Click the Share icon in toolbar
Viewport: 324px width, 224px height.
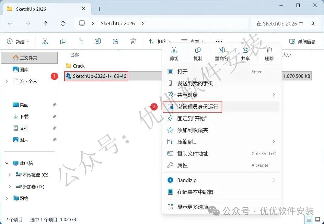pos(115,41)
